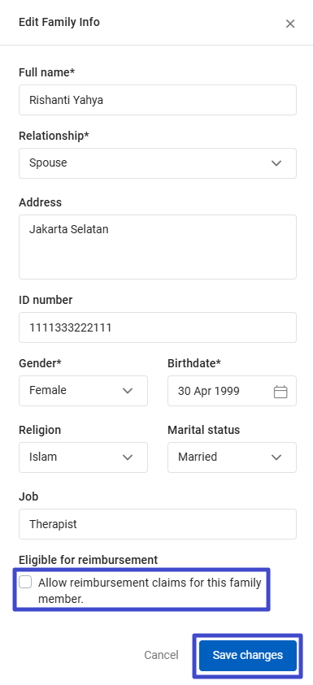Focus the Full name input field
Viewport: 313px width, 685px height.
tap(158, 100)
